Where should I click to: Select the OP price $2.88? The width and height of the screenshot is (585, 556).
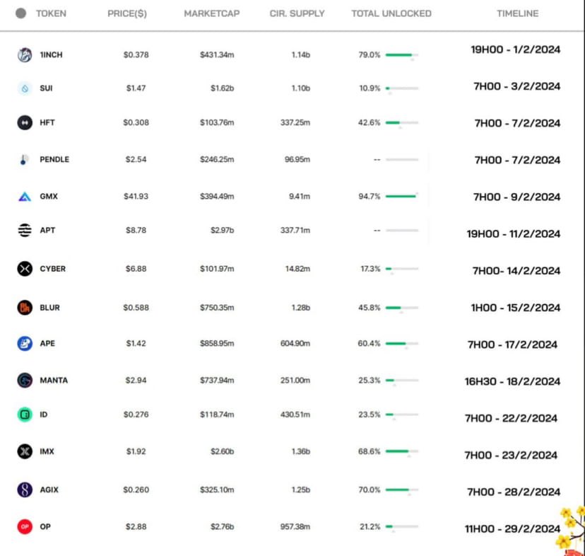pyautogui.click(x=136, y=526)
